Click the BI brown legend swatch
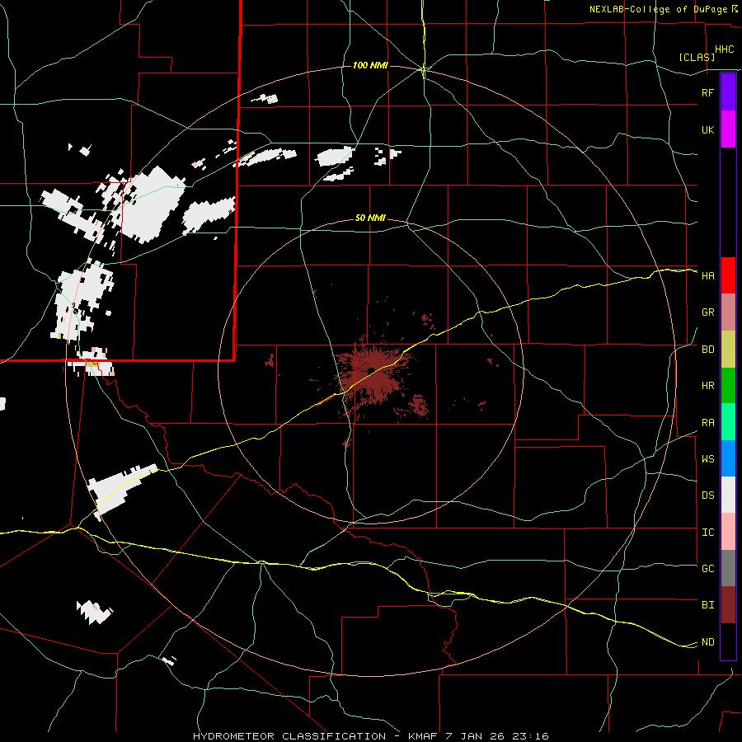Screen dimensions: 742x742 (728, 605)
